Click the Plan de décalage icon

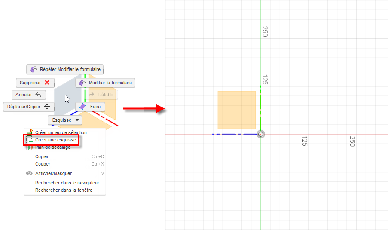point(29,147)
